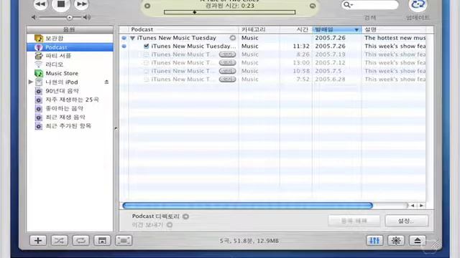The height and width of the screenshot is (258, 460).
Task: Click the volume slider knob
Action: coord(70,17)
